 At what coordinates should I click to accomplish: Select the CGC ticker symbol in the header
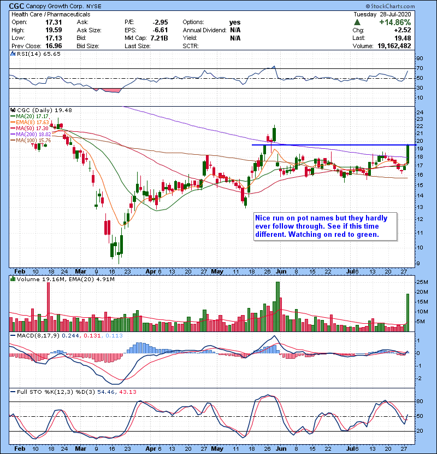(17, 6)
